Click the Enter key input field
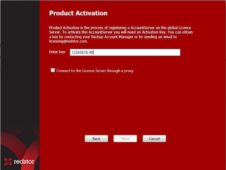Image resolution: width=226 pixels, height=170 pixels. coord(125,52)
